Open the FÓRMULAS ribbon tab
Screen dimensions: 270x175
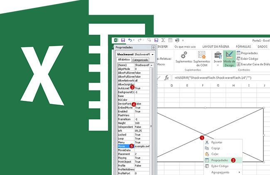click(x=243, y=47)
